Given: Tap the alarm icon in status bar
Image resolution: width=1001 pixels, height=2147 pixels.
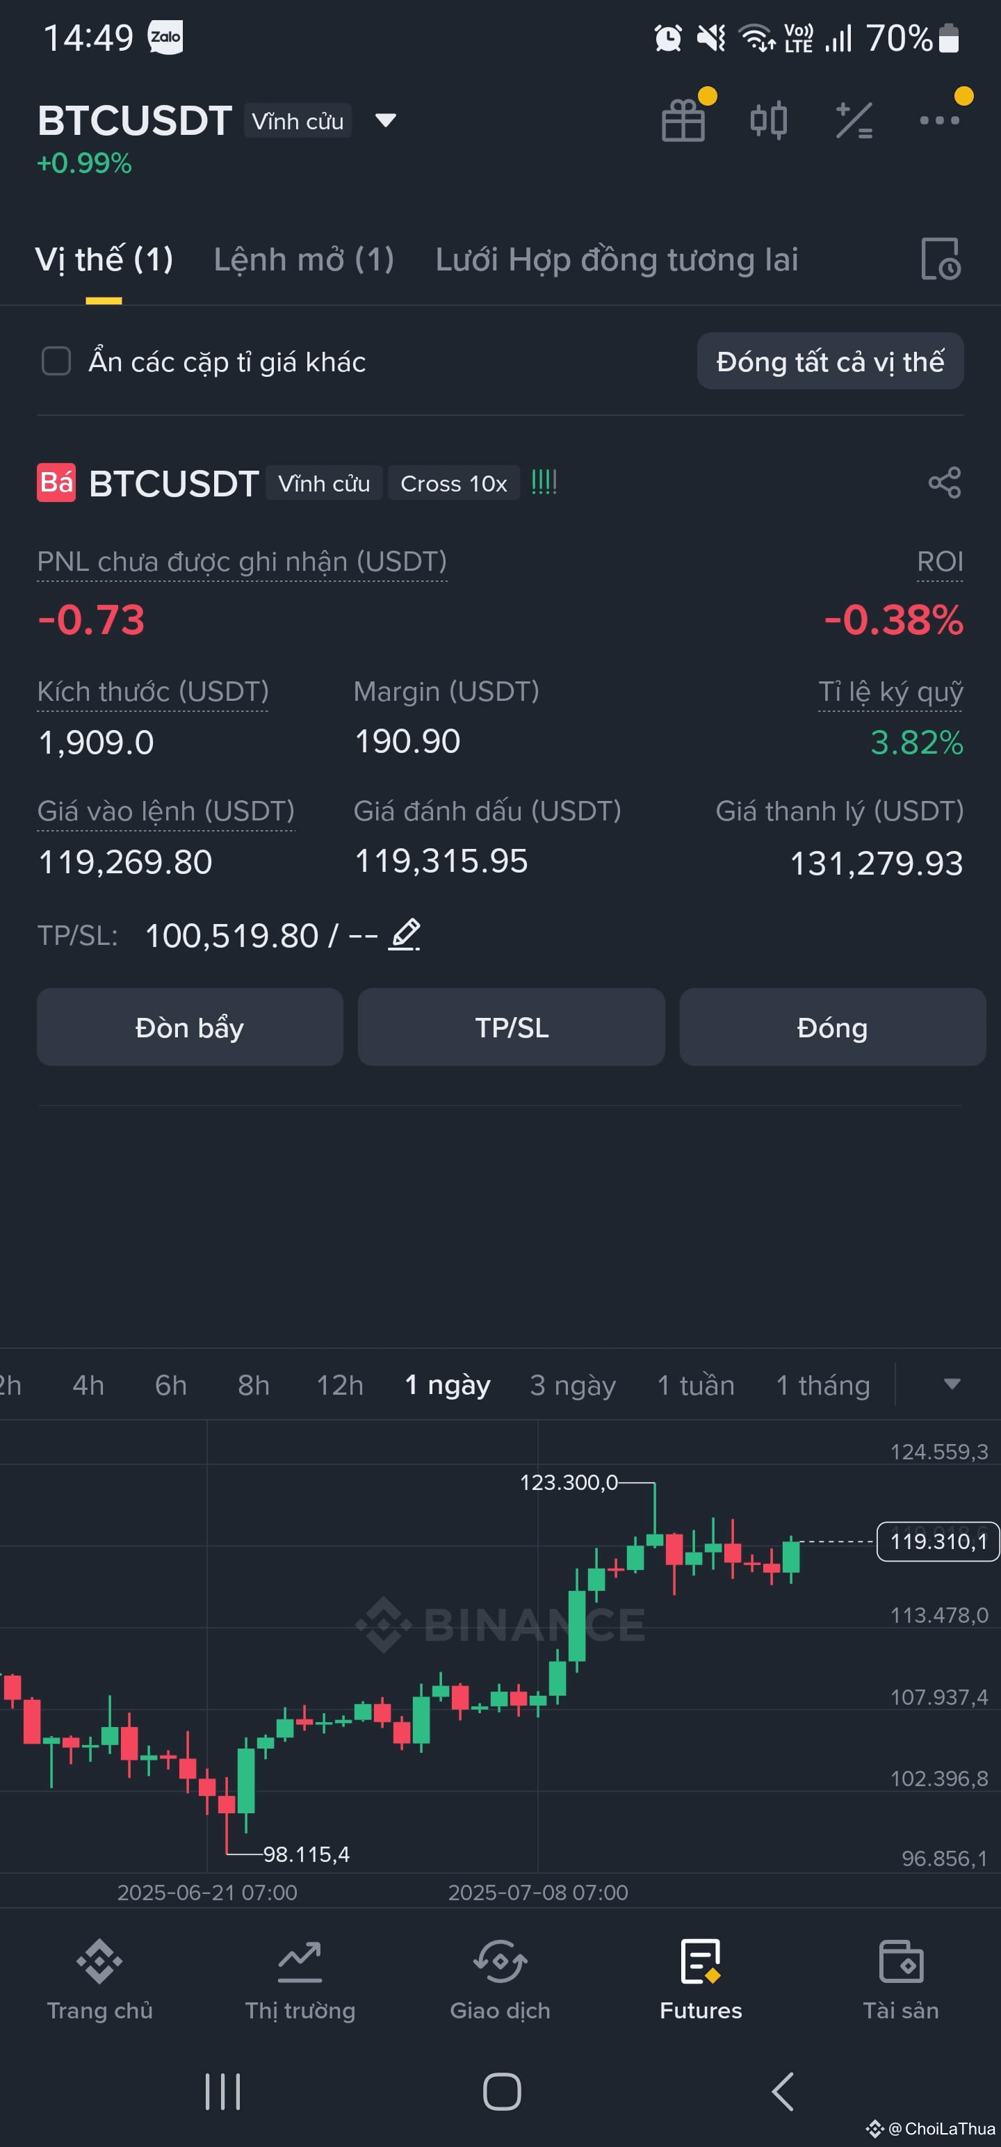Looking at the screenshot, I should (x=667, y=38).
